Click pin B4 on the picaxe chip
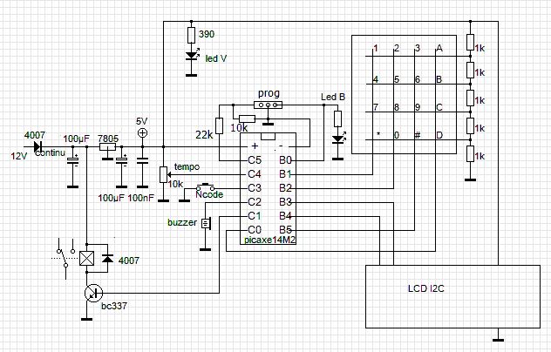The width and height of the screenshot is (551, 352). coord(285,216)
